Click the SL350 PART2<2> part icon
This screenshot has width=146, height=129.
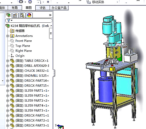click(12, 101)
